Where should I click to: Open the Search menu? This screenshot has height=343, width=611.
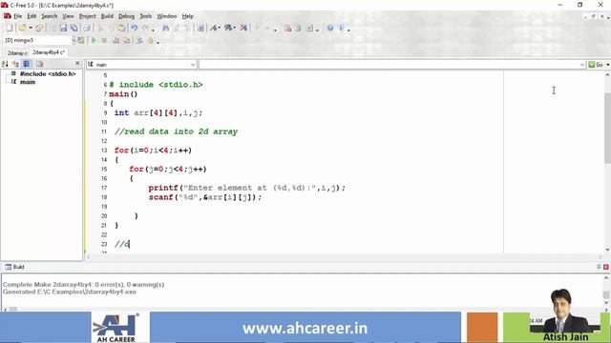tap(49, 16)
